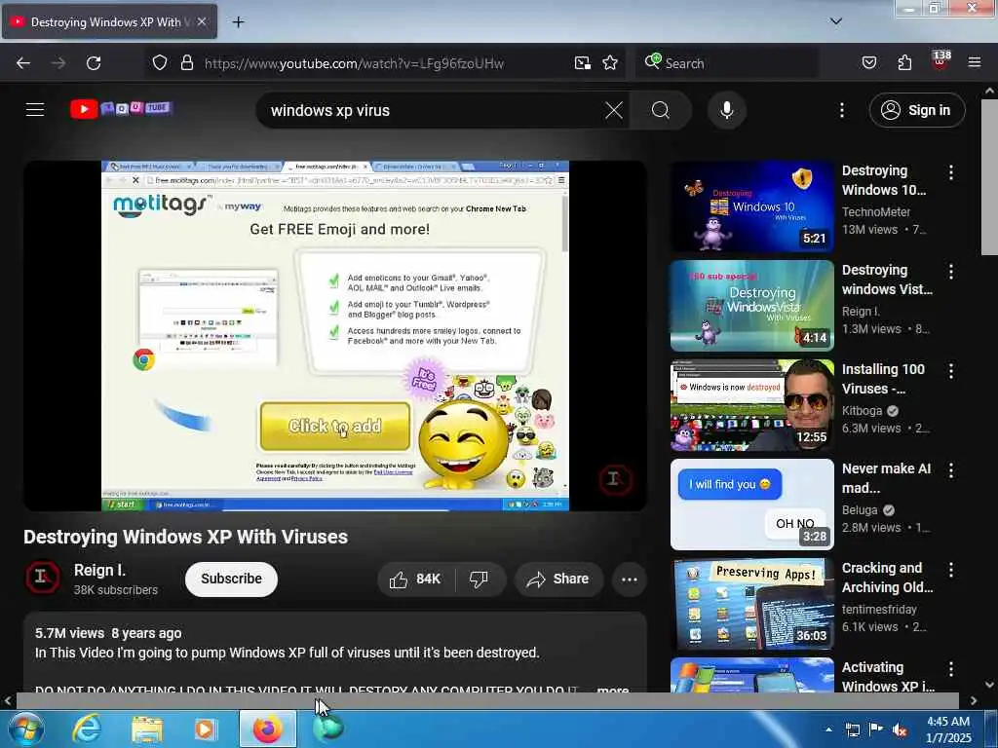Open Destroying Windows 10 video title

click(883, 180)
